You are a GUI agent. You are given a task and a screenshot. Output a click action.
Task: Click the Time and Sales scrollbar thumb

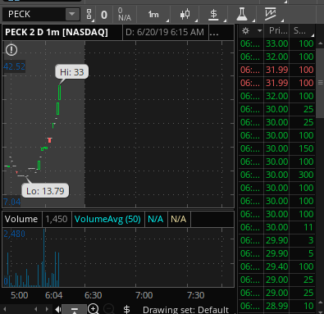point(320,83)
